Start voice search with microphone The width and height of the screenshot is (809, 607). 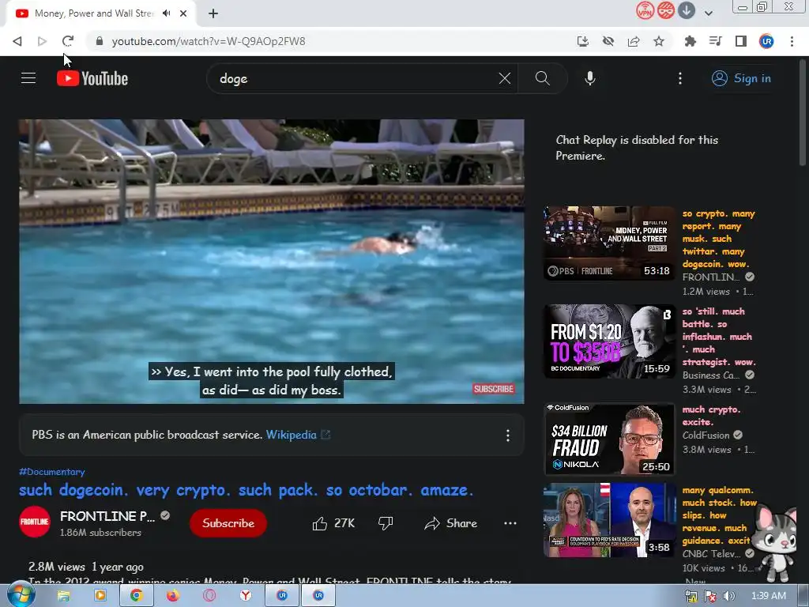(589, 78)
